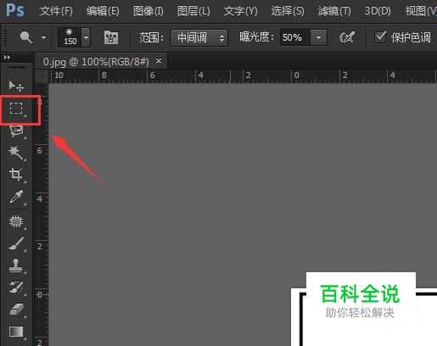Viewport: 437px width, 346px height.
Task: Select the Move tool
Action: tap(16, 86)
